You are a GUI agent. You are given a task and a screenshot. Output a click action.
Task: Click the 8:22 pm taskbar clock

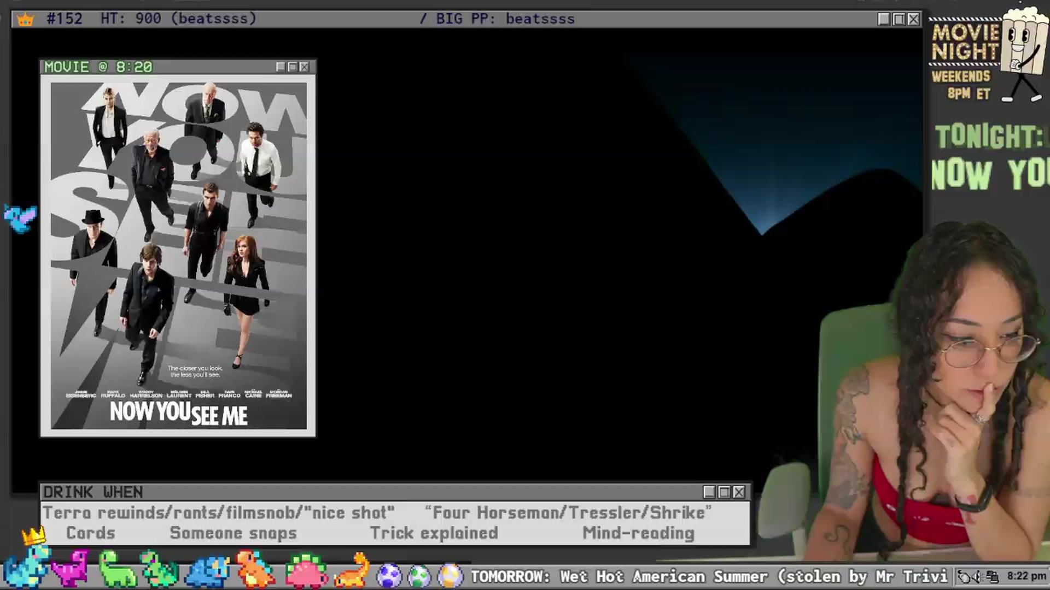pos(1026,576)
